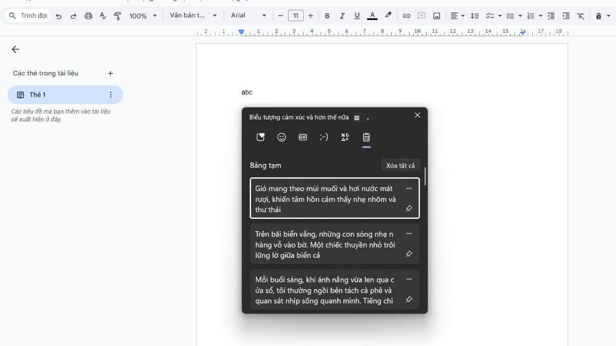
Task: Click the Clear formatting icon
Action: click(581, 16)
